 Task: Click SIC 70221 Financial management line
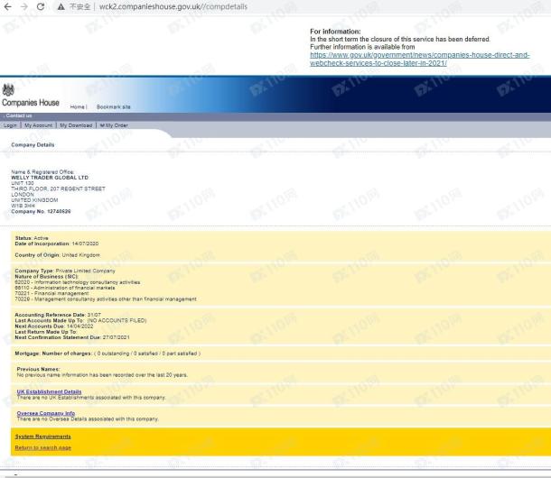52,293
